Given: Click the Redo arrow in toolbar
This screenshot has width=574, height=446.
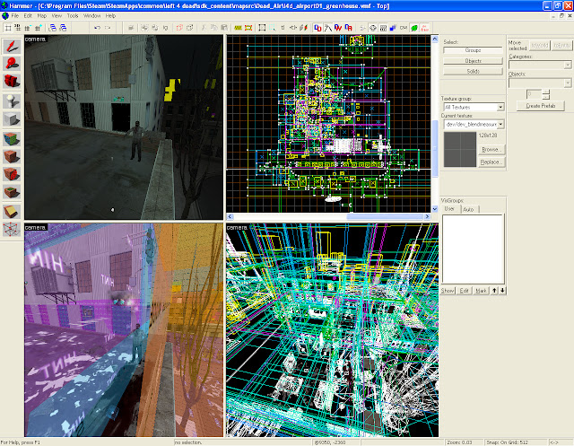Looking at the screenshot, I should (108, 28).
